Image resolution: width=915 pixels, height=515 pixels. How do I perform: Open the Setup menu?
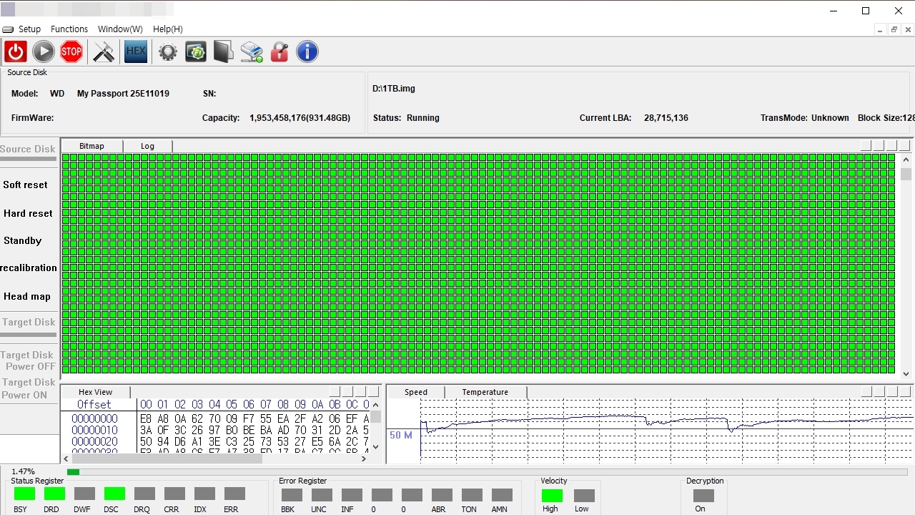[x=29, y=29]
